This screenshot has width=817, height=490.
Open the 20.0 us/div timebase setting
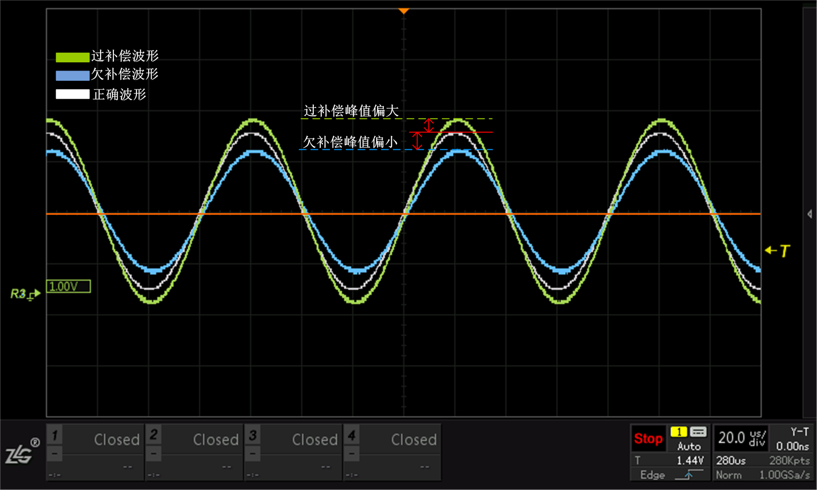[741, 438]
